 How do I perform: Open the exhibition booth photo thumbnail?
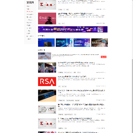pos(47,68)
